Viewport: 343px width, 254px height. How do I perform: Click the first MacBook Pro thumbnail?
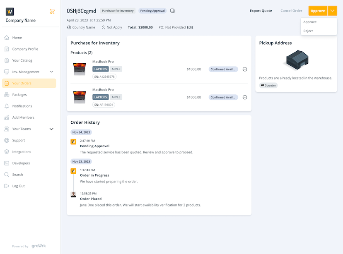(x=79, y=69)
